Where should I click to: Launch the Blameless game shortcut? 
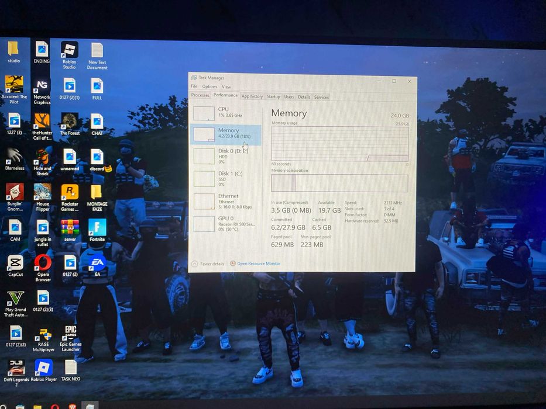click(15, 160)
